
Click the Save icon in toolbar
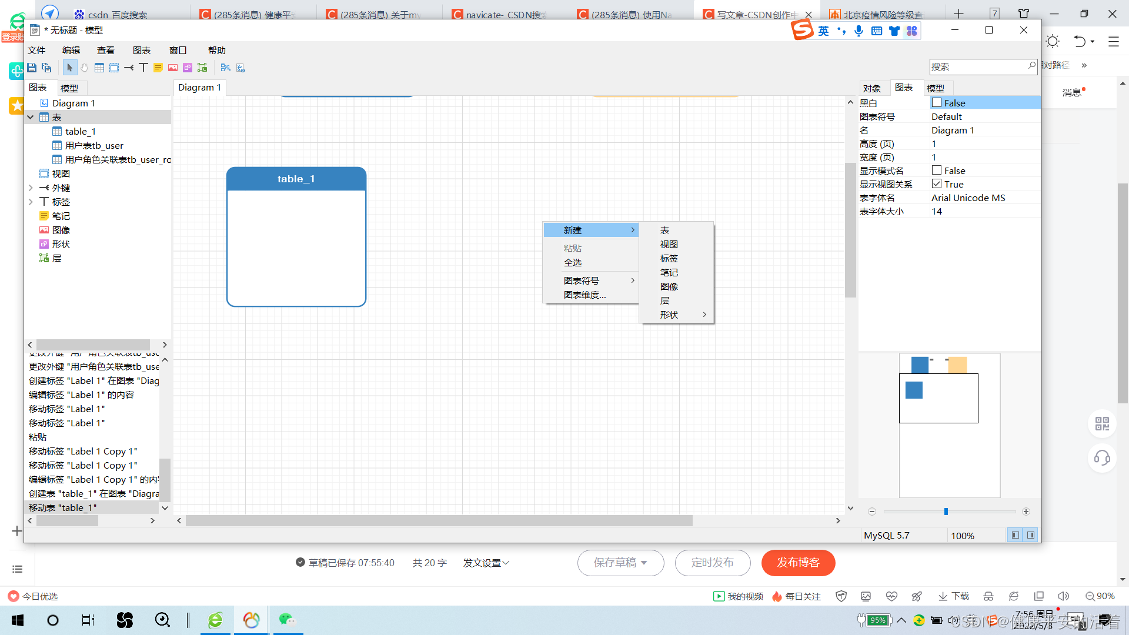(x=32, y=68)
